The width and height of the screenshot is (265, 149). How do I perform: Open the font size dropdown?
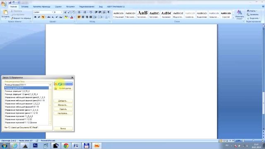[62, 12]
